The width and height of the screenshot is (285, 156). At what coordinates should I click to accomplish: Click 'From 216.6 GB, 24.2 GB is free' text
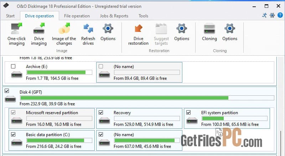pyautogui.click(x=54, y=146)
